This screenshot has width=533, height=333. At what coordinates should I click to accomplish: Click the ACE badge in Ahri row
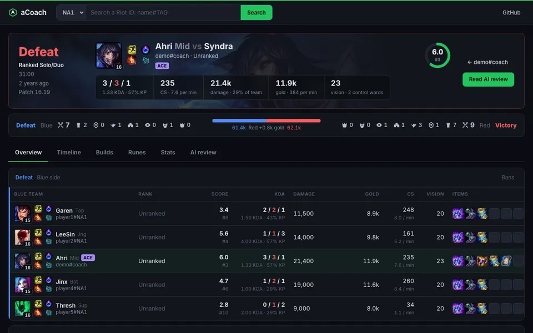[x=88, y=258]
